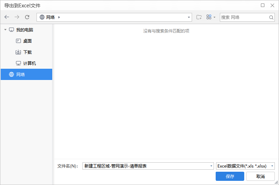Open the view options dropdown arrow

214,17
